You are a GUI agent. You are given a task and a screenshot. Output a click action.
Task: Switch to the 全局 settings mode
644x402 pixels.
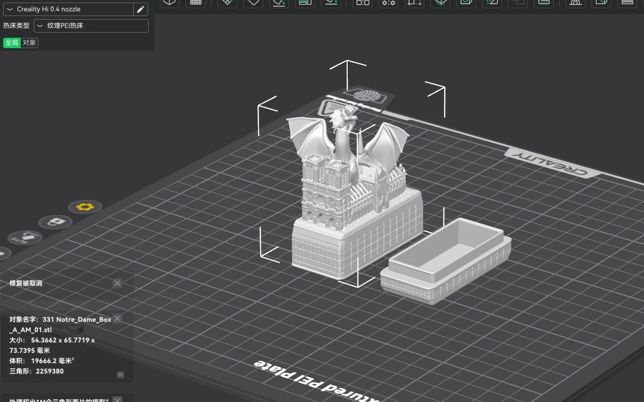(12, 42)
